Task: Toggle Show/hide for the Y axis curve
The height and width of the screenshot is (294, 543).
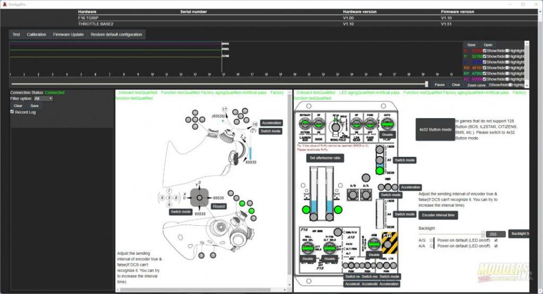Action: tap(485, 56)
